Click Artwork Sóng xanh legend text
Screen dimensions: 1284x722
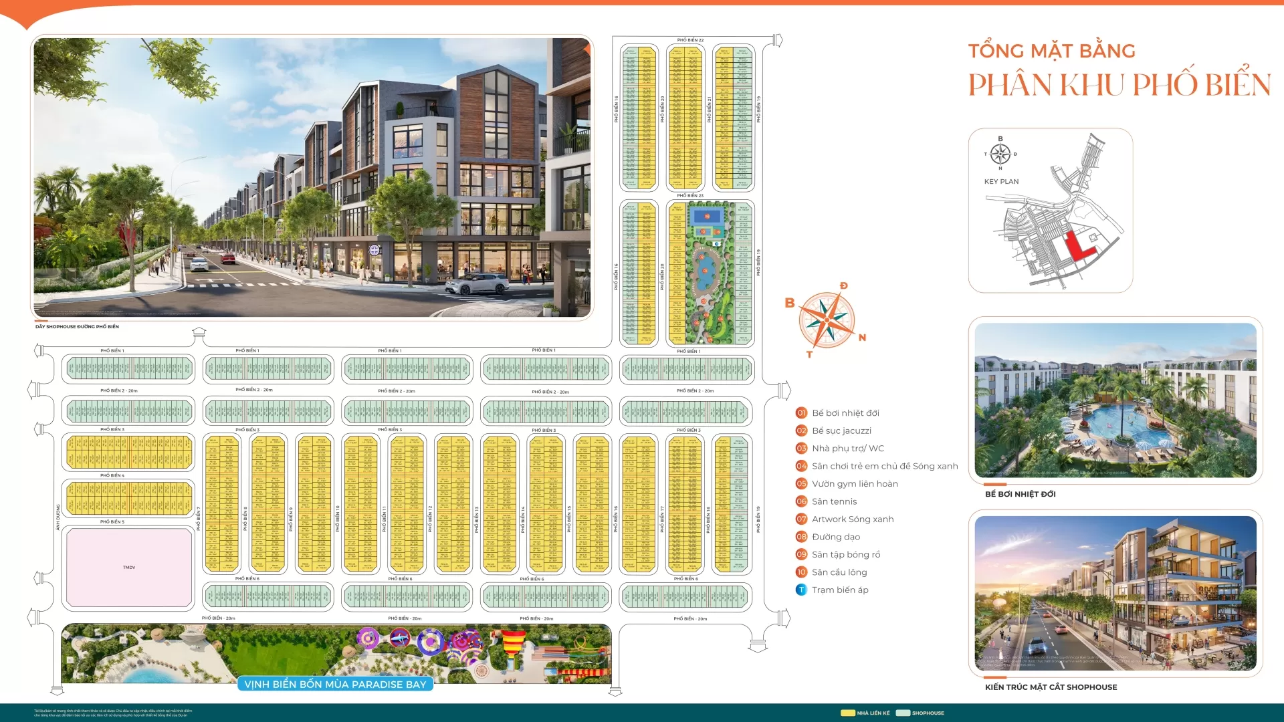coord(853,519)
